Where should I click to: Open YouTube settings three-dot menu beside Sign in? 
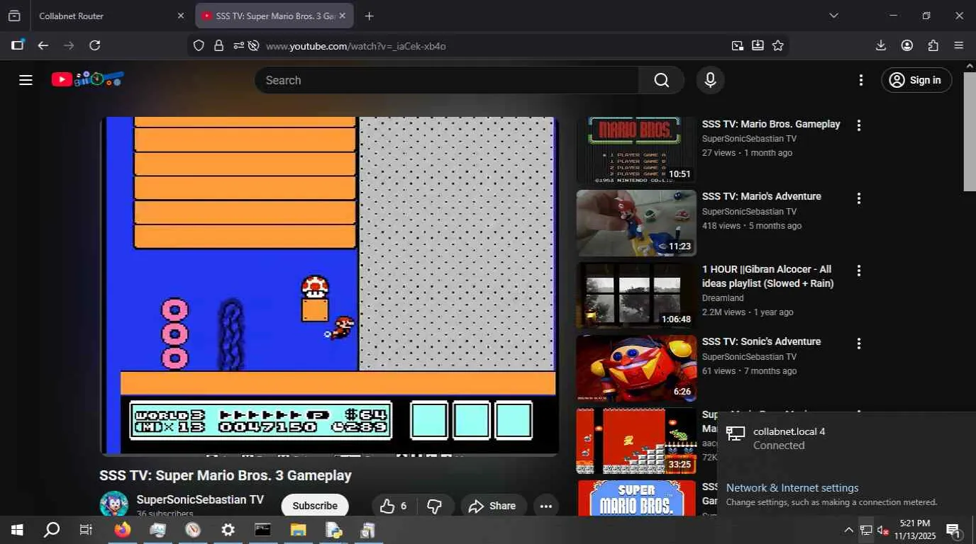click(861, 80)
